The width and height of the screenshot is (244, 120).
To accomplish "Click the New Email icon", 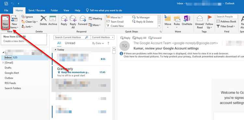I will [x=5, y=19].
